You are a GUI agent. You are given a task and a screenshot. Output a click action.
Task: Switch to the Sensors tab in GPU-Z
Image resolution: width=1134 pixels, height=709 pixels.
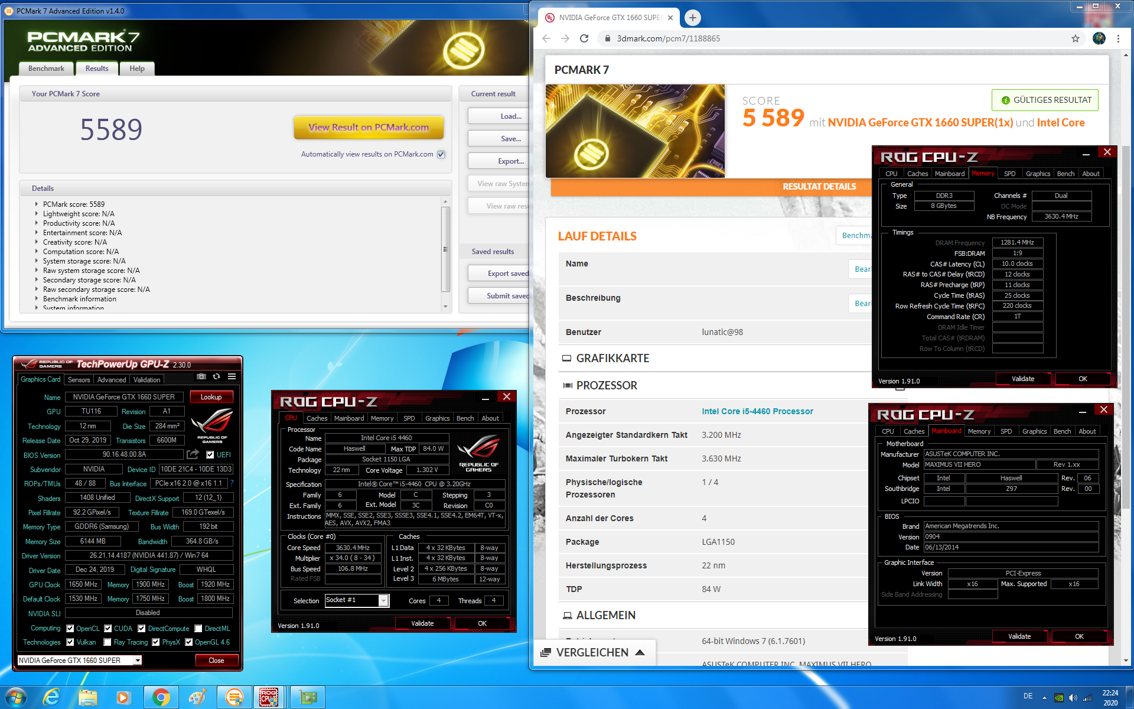(79, 379)
